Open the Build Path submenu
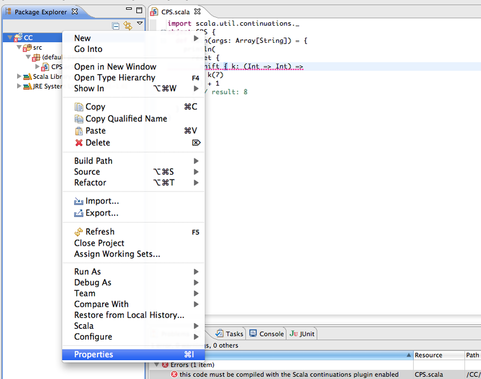Screen dimensions: 481x379 [93, 161]
